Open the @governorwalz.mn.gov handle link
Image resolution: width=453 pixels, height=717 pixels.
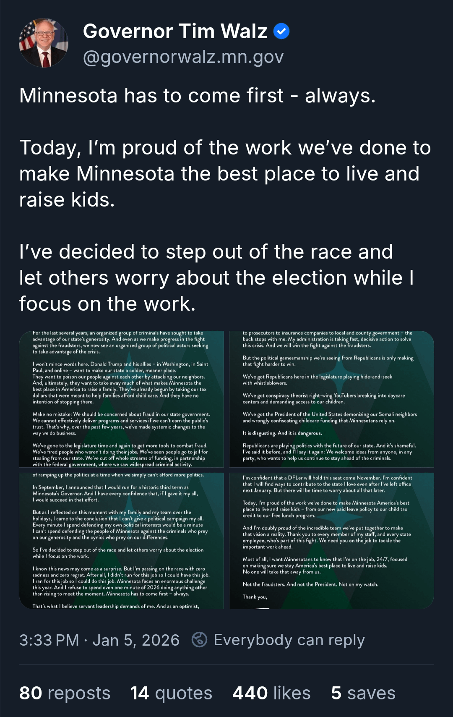point(183,57)
